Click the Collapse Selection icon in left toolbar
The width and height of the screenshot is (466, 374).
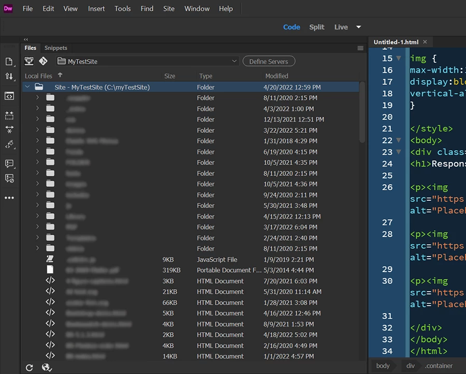click(9, 129)
